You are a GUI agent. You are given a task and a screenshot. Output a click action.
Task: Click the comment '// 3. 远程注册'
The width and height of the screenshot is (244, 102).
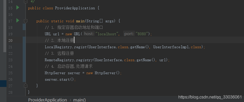pyautogui.click(x=59, y=53)
